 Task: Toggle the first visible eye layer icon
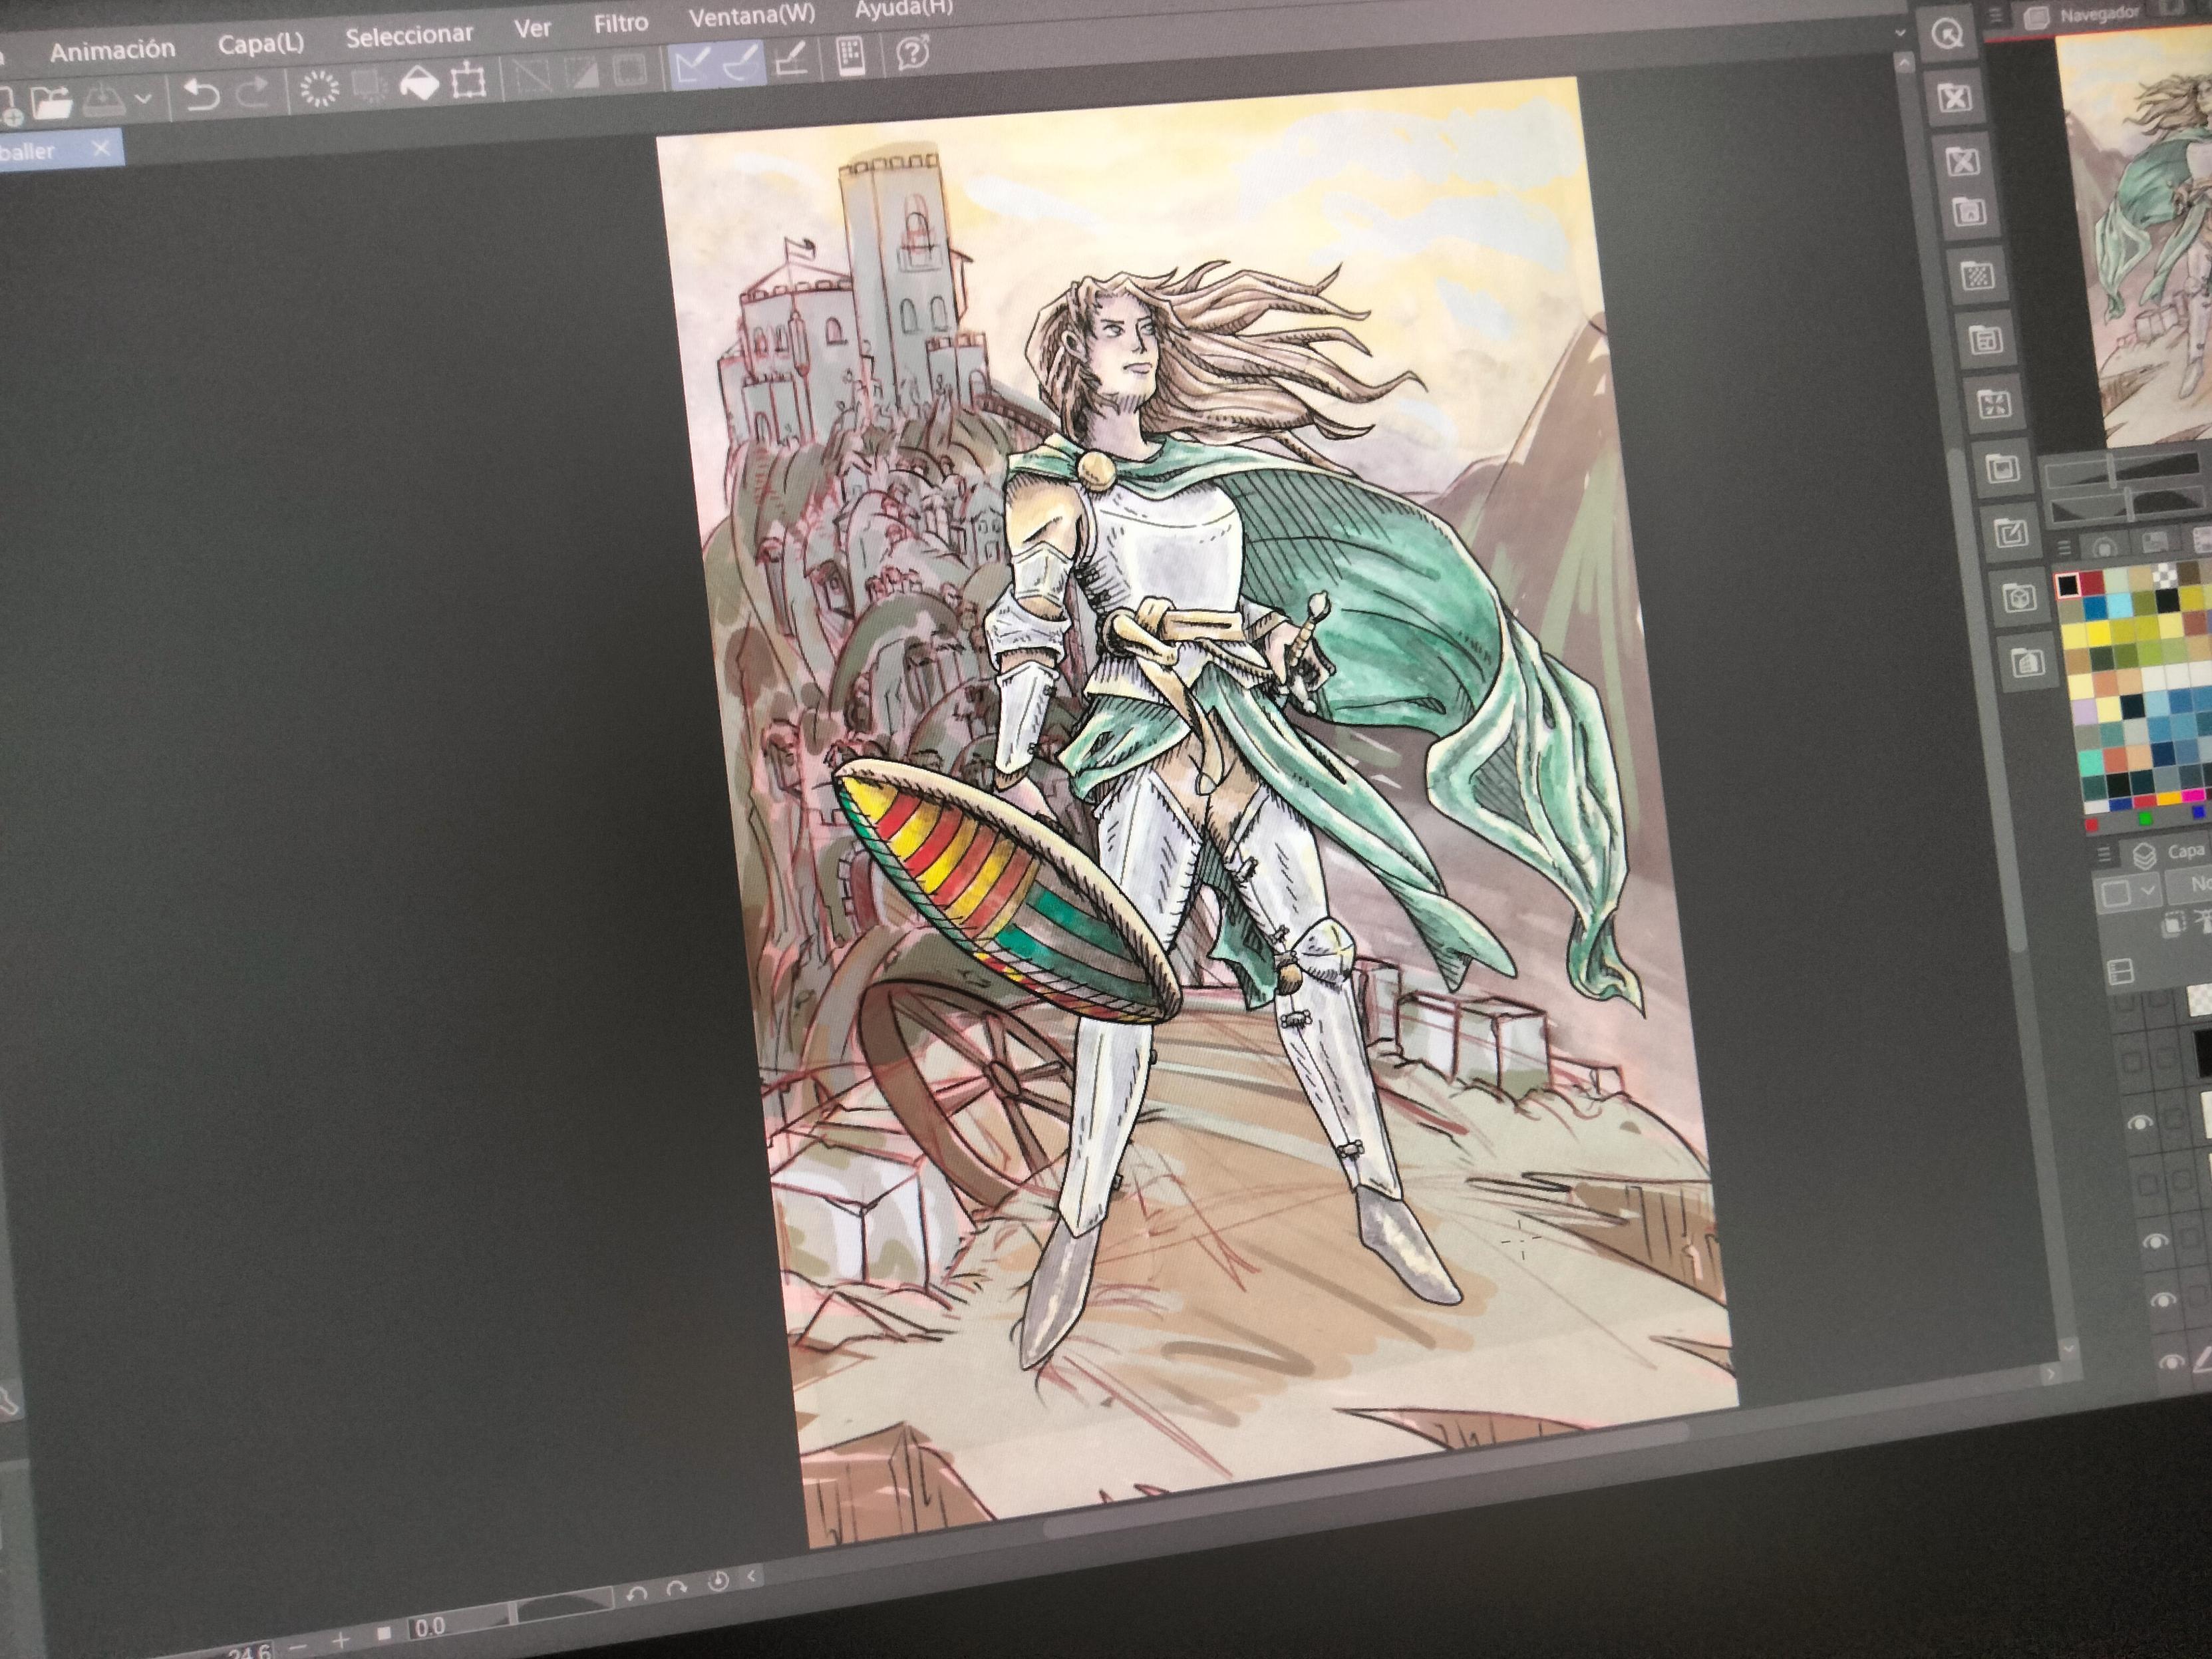pyautogui.click(x=2139, y=1124)
